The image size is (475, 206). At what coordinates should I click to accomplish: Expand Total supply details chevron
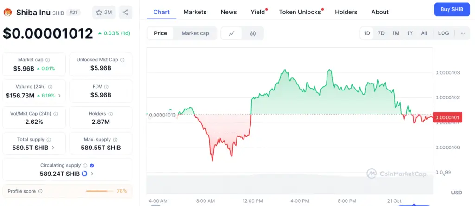pyautogui.click(x=53, y=148)
